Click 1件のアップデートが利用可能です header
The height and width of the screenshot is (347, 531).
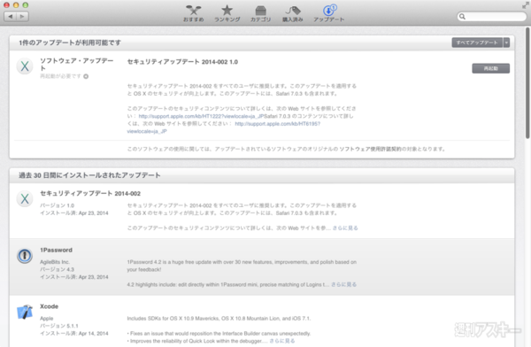tap(70, 42)
